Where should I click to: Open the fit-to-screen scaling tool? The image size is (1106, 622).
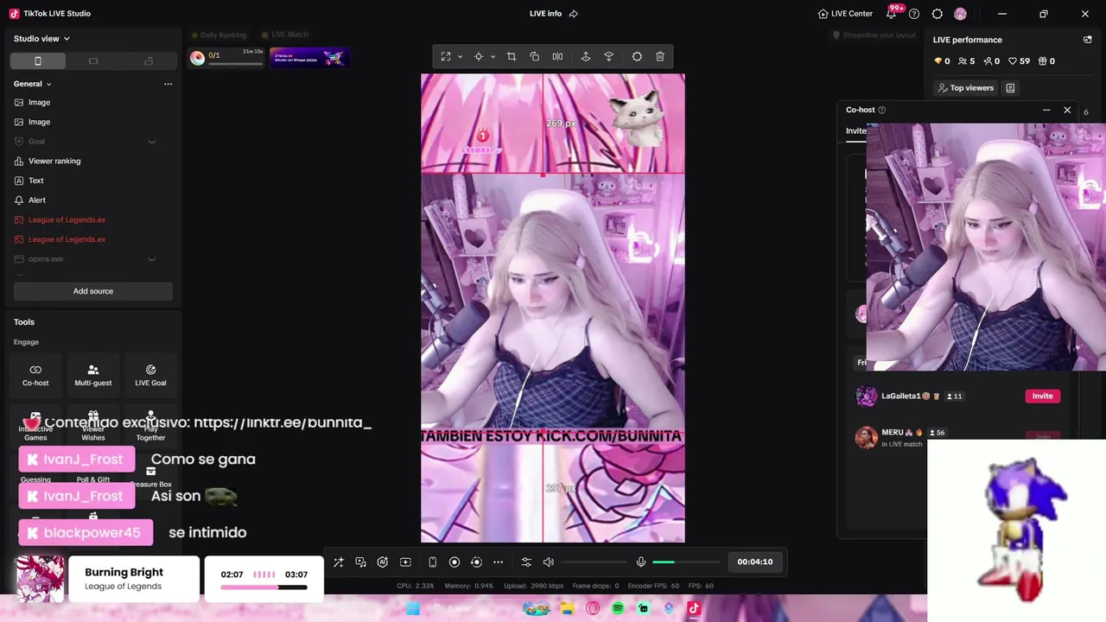(x=446, y=56)
